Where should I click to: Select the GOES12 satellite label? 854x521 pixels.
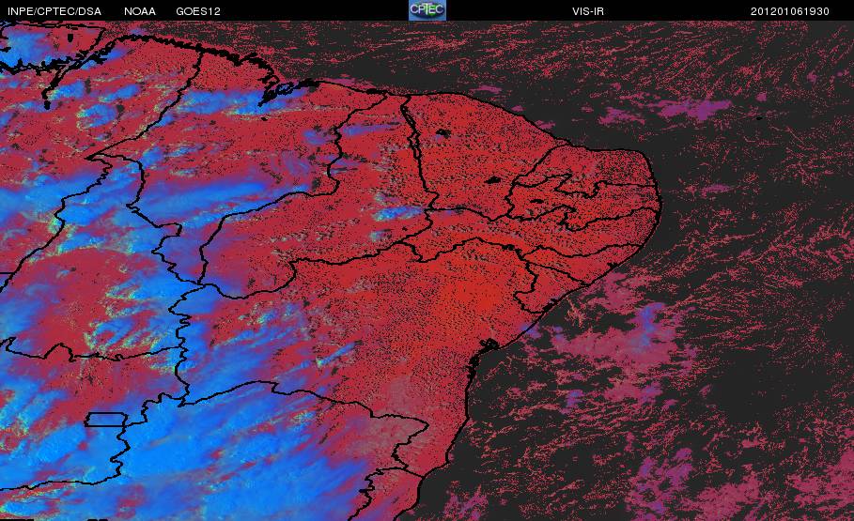198,11
